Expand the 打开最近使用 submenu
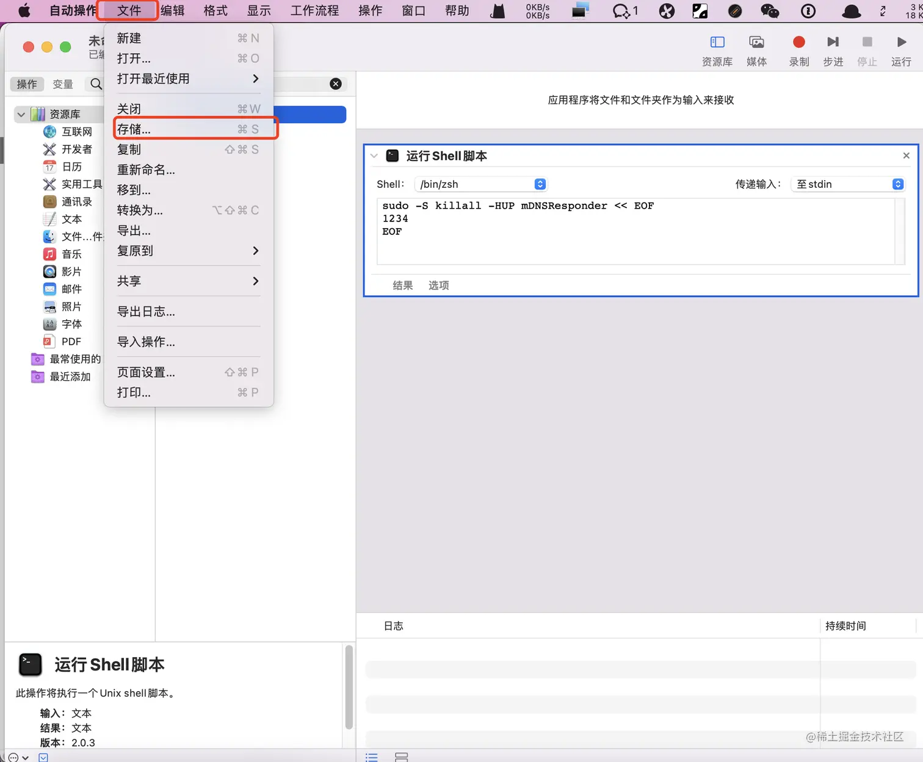The image size is (923, 762). point(189,79)
